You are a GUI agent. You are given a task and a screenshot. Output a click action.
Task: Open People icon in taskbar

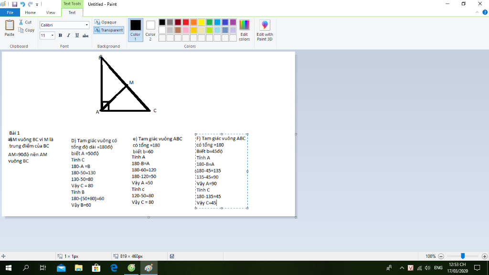(389, 268)
